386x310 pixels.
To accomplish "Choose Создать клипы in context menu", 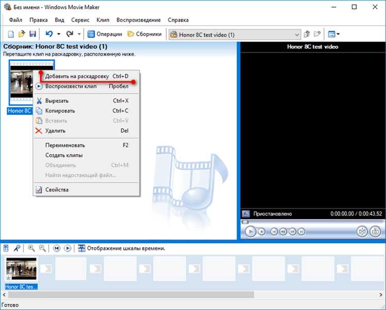I will [x=86, y=156].
